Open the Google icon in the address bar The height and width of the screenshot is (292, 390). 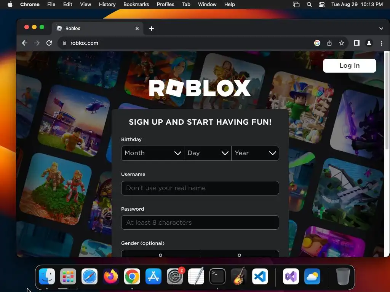click(317, 43)
